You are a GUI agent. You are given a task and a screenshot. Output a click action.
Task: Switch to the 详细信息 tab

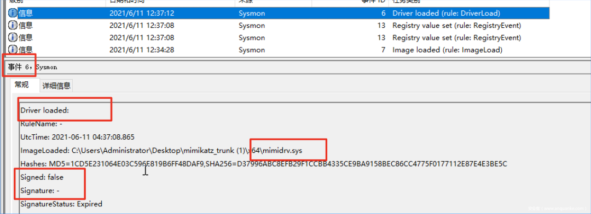pyautogui.click(x=56, y=86)
